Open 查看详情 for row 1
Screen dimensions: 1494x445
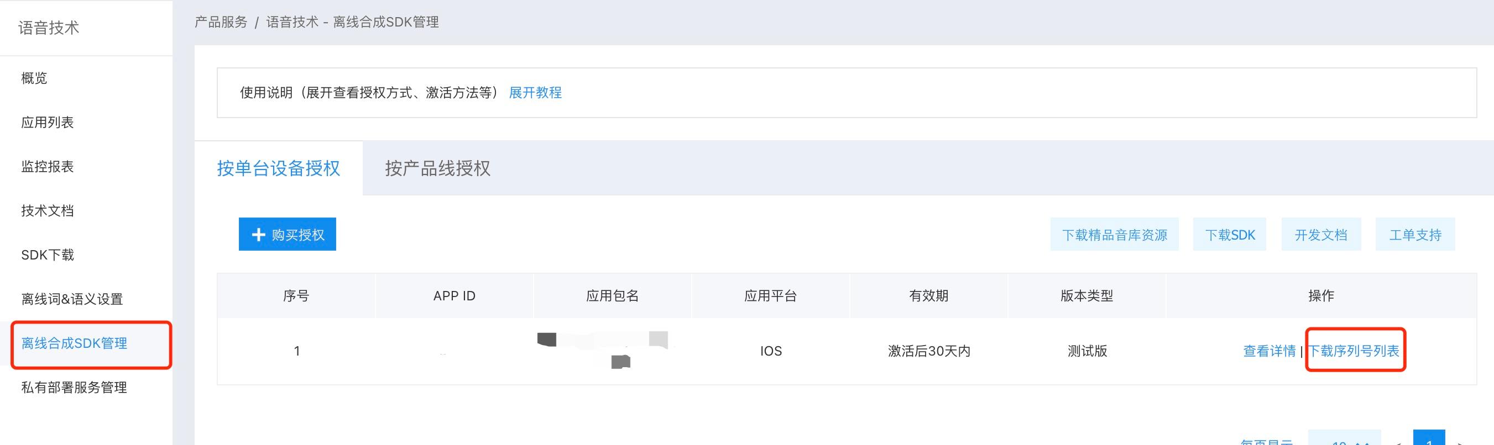[x=1269, y=351]
